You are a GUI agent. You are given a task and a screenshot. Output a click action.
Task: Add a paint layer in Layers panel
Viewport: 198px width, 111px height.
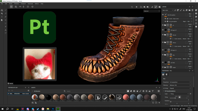[x=181, y=10]
